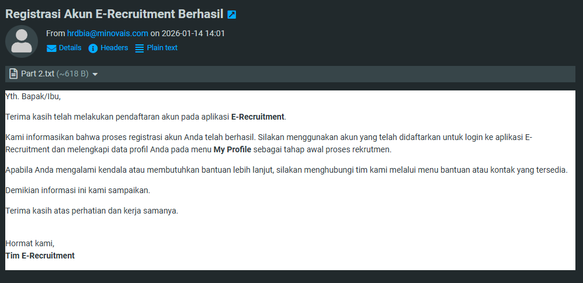The height and width of the screenshot is (283, 583).
Task: Click the greeting Yth. Bapak/Ibu
Action: [33, 96]
